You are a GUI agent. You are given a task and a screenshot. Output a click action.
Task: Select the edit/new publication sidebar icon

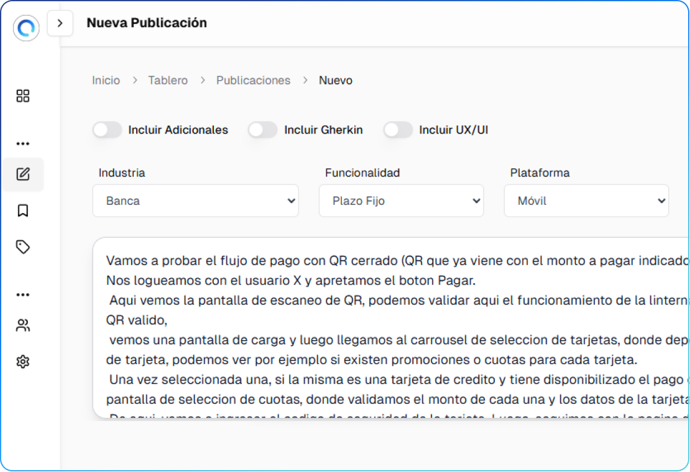[23, 174]
